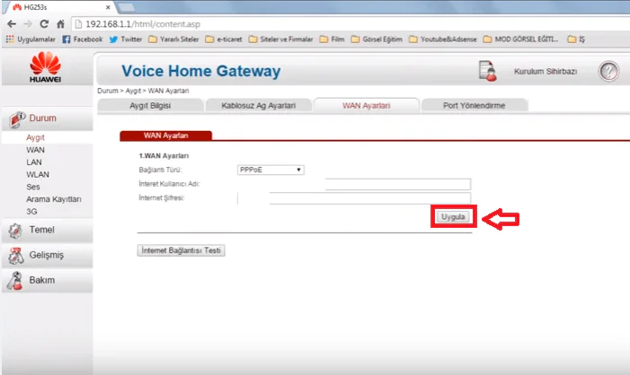Open a new browser tab
Image resolution: width=630 pixels, height=375 pixels.
click(126, 7)
